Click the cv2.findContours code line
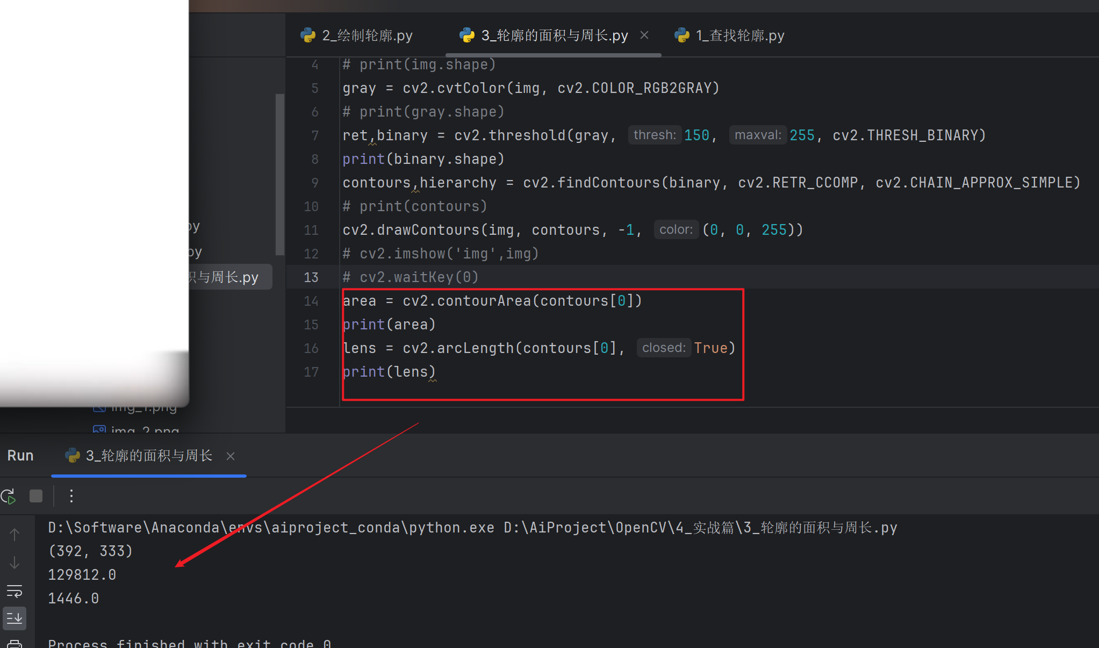 712,183
